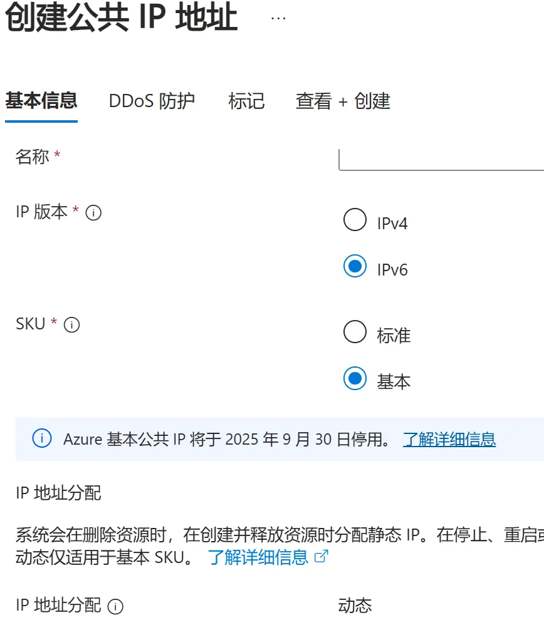Open the 查看 + 创建 tab

pyautogui.click(x=343, y=101)
